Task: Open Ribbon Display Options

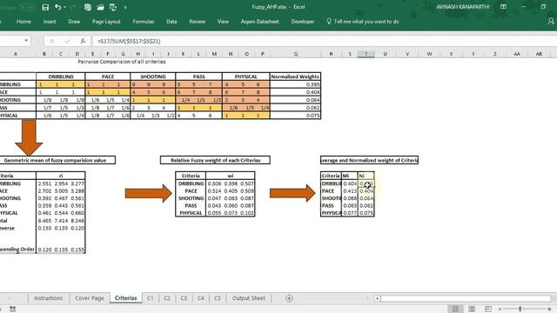Action: 503,7
